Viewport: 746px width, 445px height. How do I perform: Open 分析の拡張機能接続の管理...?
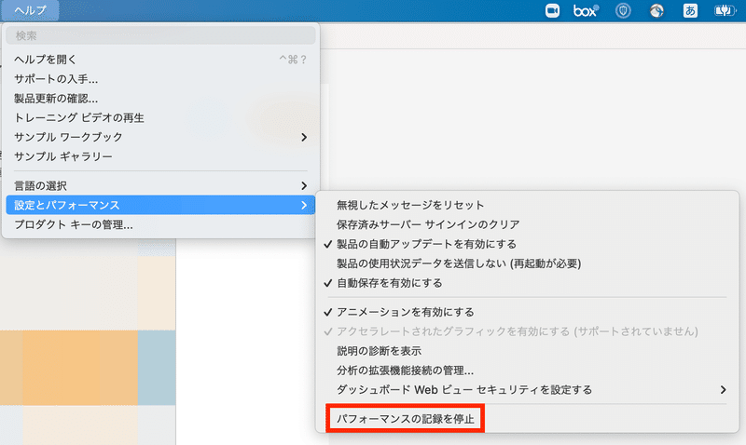527,371
